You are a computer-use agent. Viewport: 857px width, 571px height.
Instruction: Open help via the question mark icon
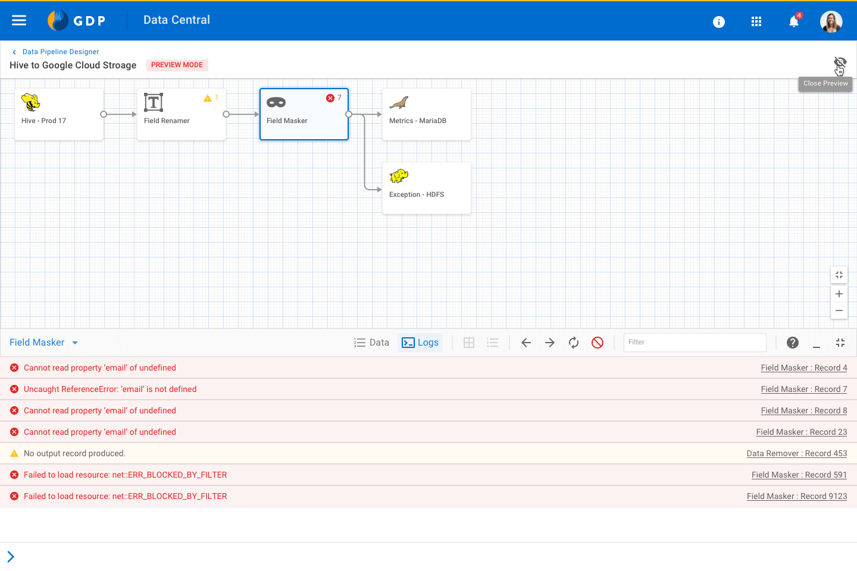tap(793, 342)
